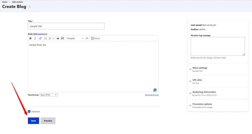Click the Revision log message textarea
Screen dimensions: 252x134
pyautogui.click(x=218, y=46)
